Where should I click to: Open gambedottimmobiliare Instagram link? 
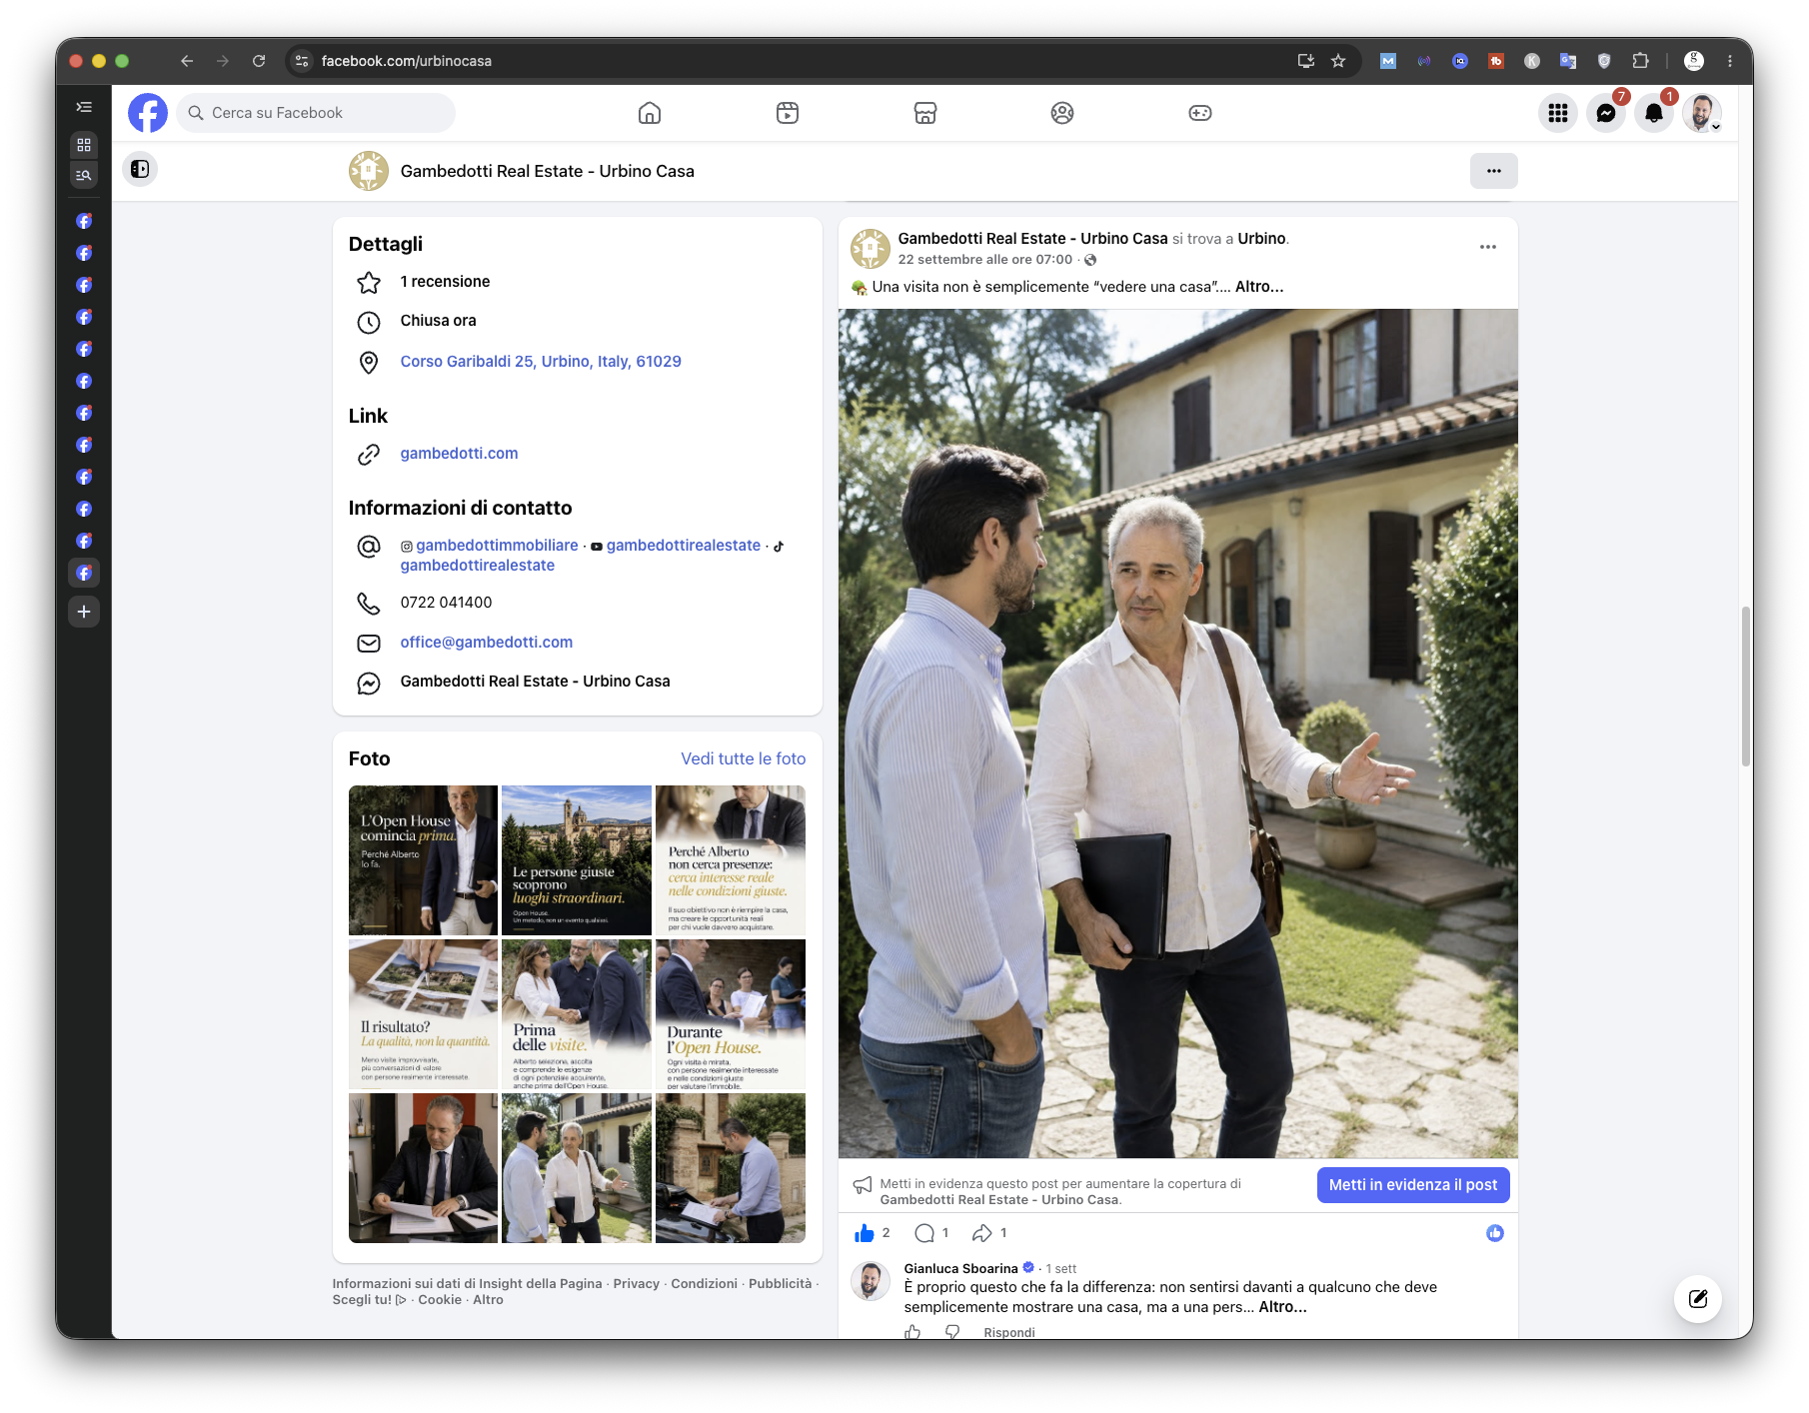tap(497, 546)
